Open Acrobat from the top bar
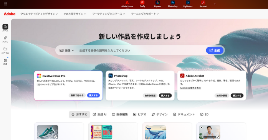 point(203,4)
